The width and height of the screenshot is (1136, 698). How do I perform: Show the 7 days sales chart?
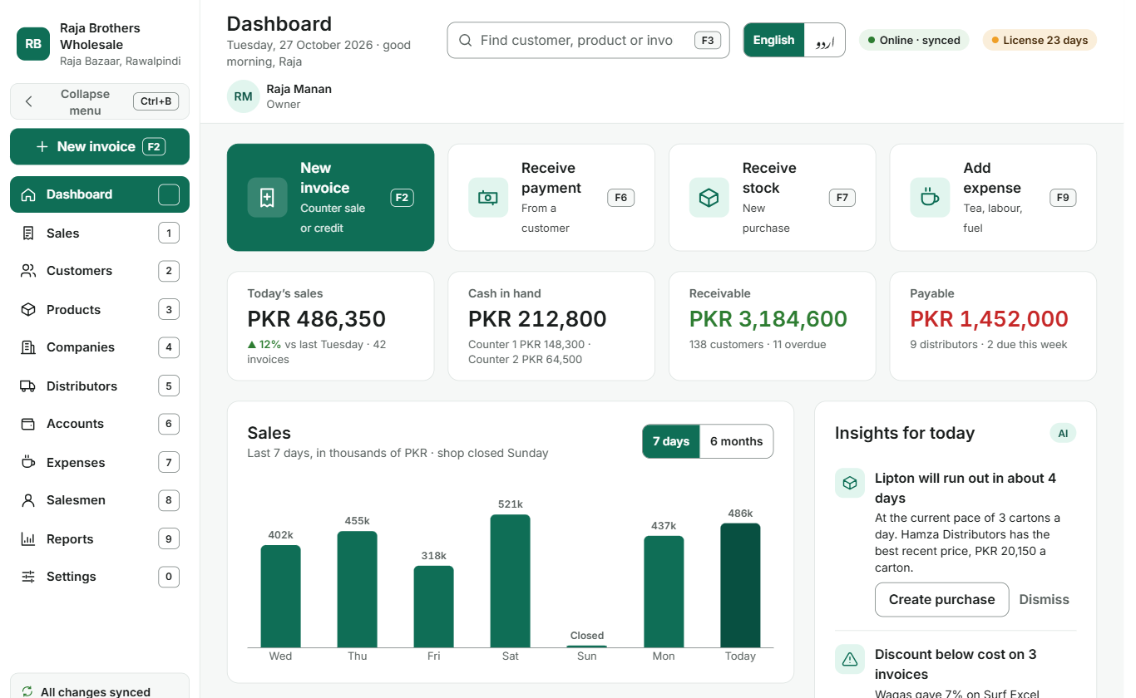pyautogui.click(x=671, y=441)
